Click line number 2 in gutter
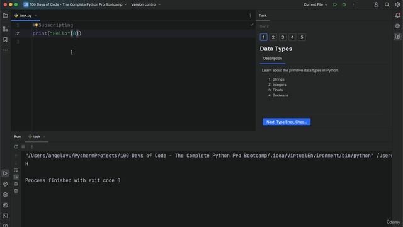This screenshot has width=403, height=227. [18, 33]
